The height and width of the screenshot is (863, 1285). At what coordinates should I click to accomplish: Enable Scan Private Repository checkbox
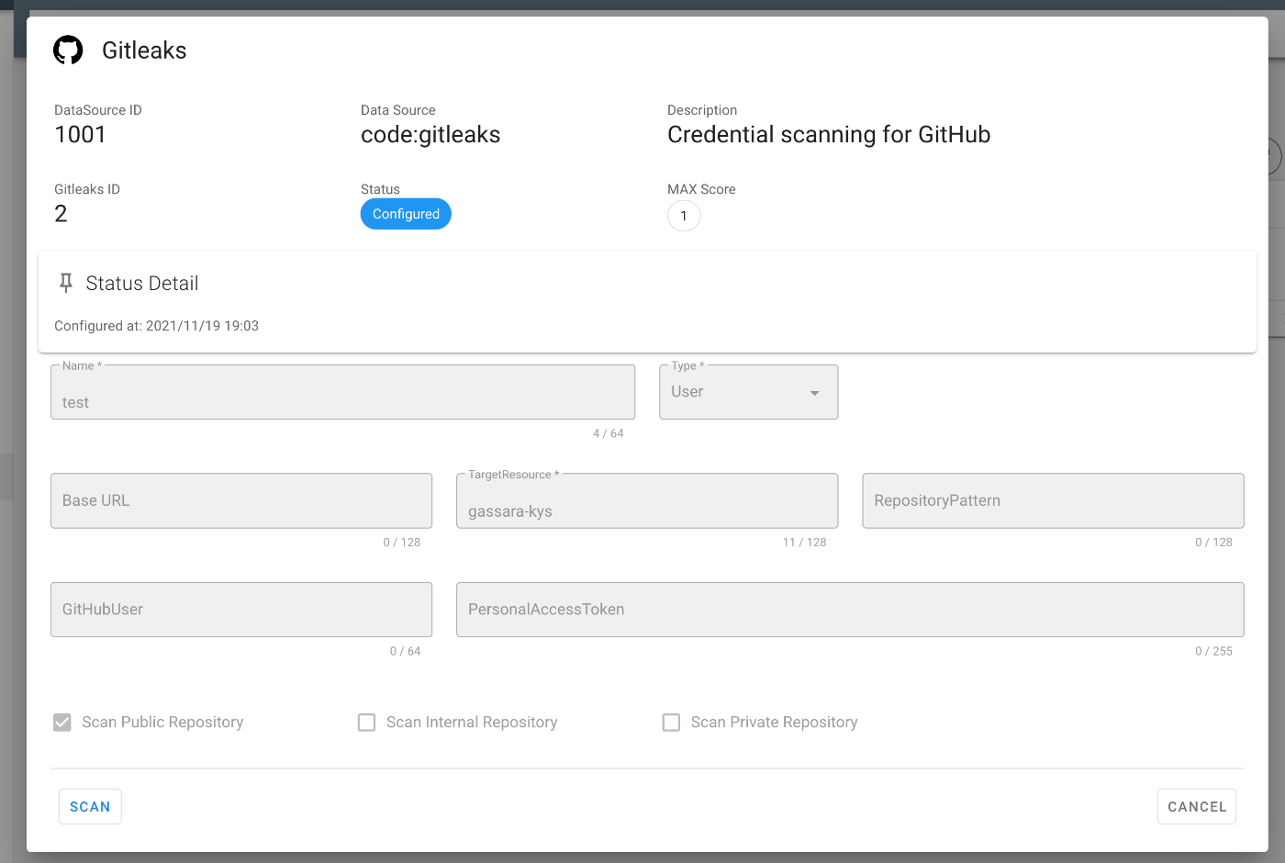point(672,723)
